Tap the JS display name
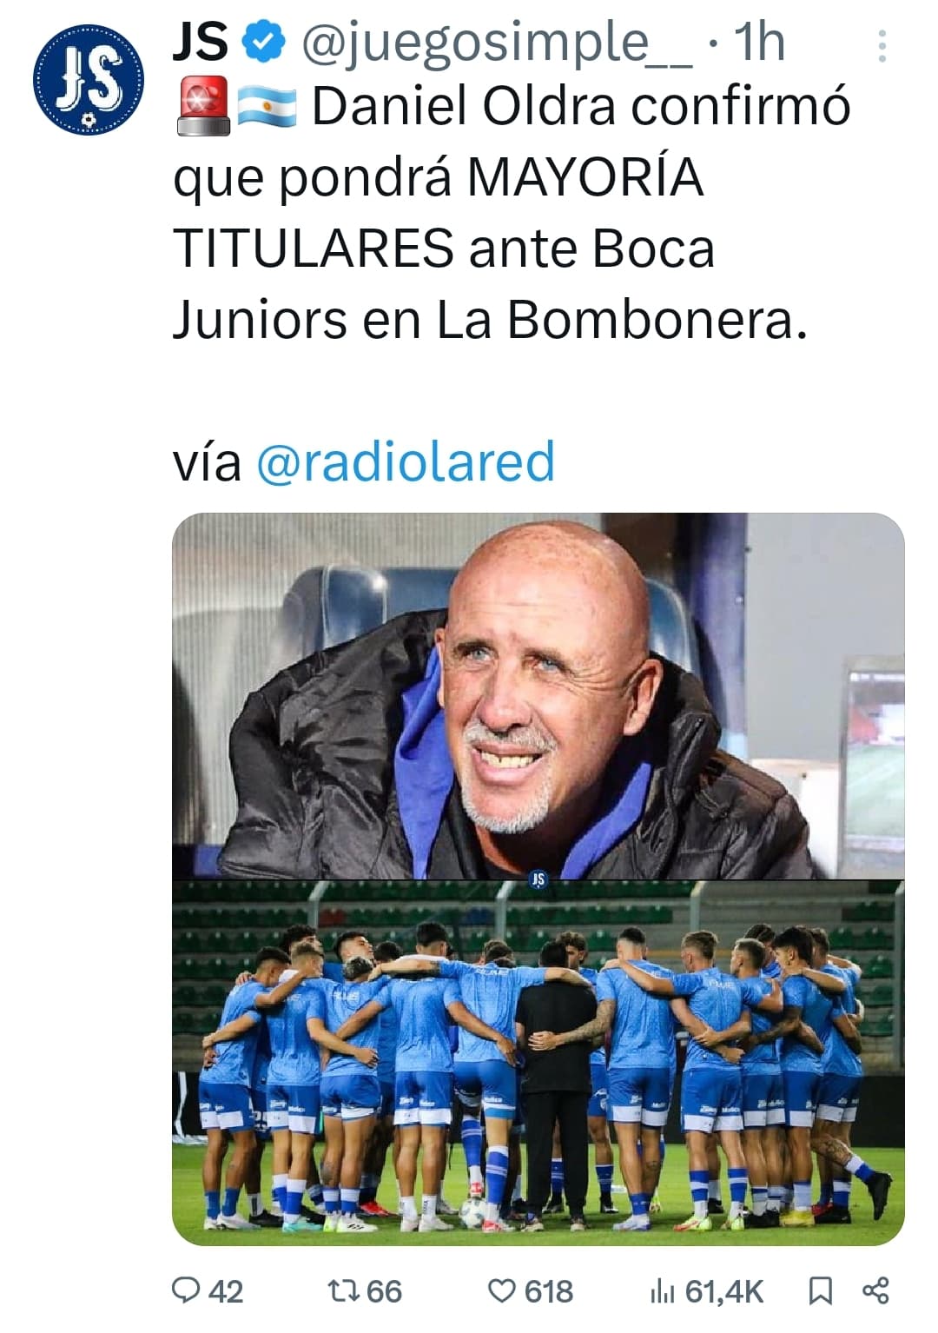 tap(201, 42)
